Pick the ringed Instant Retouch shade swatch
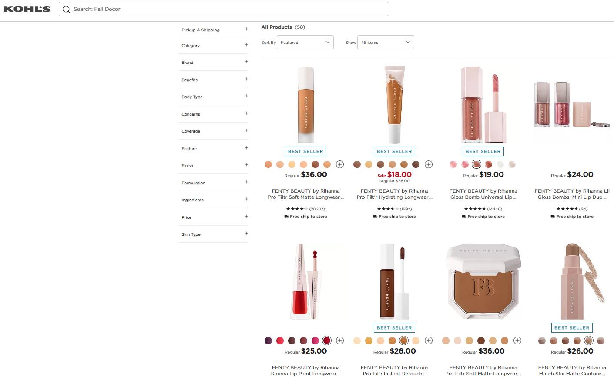 click(404, 340)
